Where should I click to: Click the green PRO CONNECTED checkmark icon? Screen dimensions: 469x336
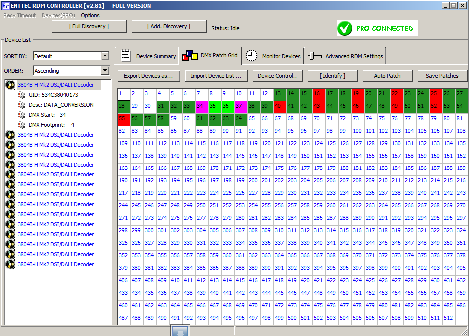pyautogui.click(x=345, y=28)
